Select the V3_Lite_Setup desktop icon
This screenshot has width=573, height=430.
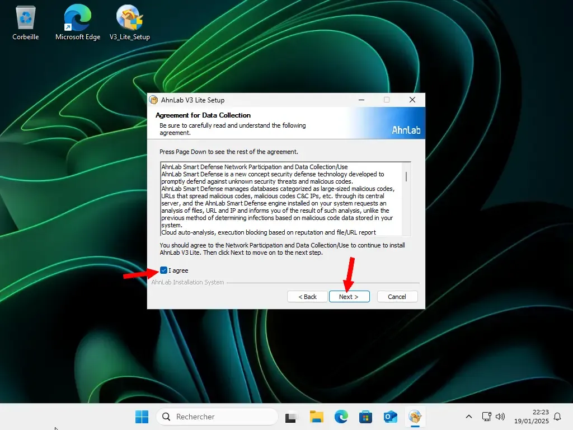(130, 22)
